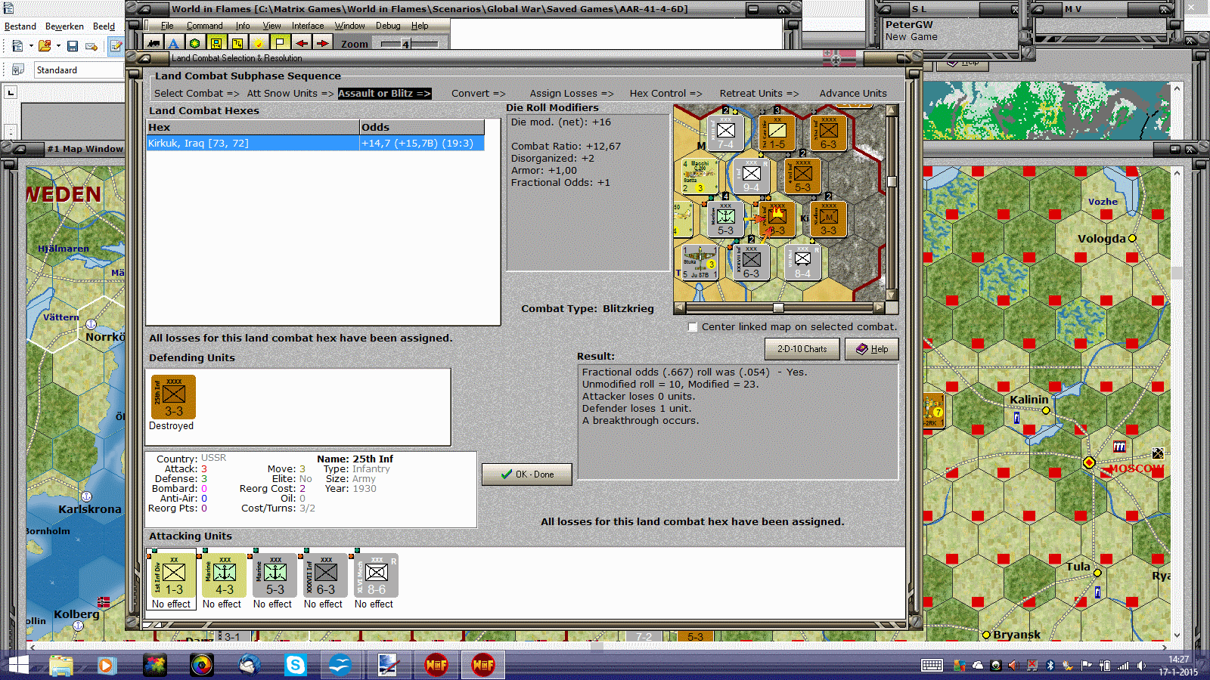Open the Interface menu

pyautogui.click(x=308, y=26)
